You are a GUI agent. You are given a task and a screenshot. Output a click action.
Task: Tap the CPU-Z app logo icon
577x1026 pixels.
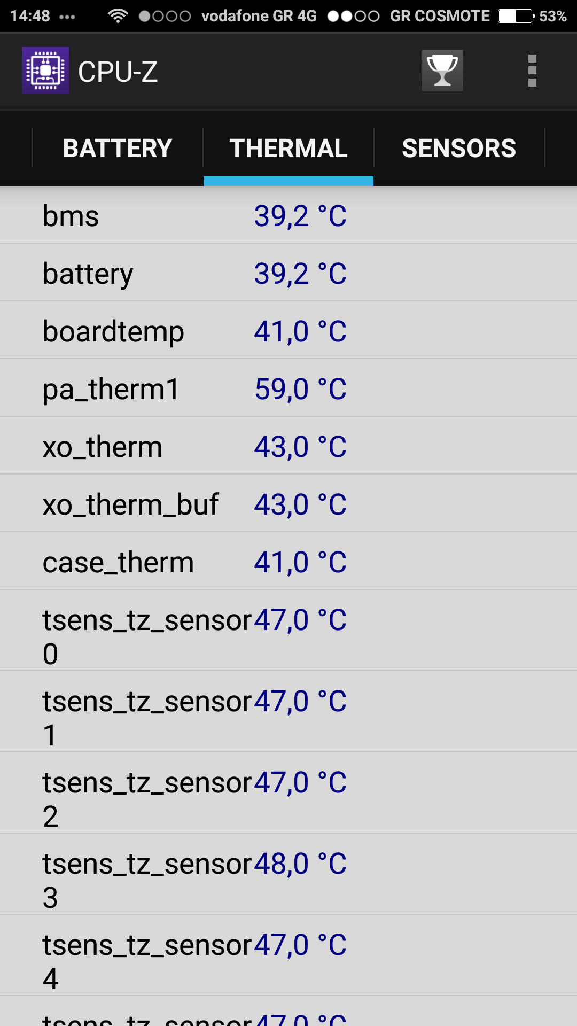pos(45,71)
